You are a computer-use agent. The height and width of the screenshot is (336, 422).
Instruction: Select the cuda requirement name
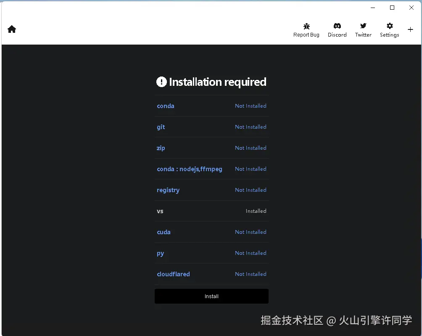[164, 232]
